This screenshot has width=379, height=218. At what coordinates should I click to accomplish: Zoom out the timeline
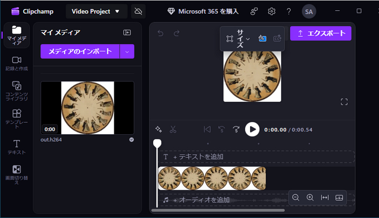click(x=296, y=197)
